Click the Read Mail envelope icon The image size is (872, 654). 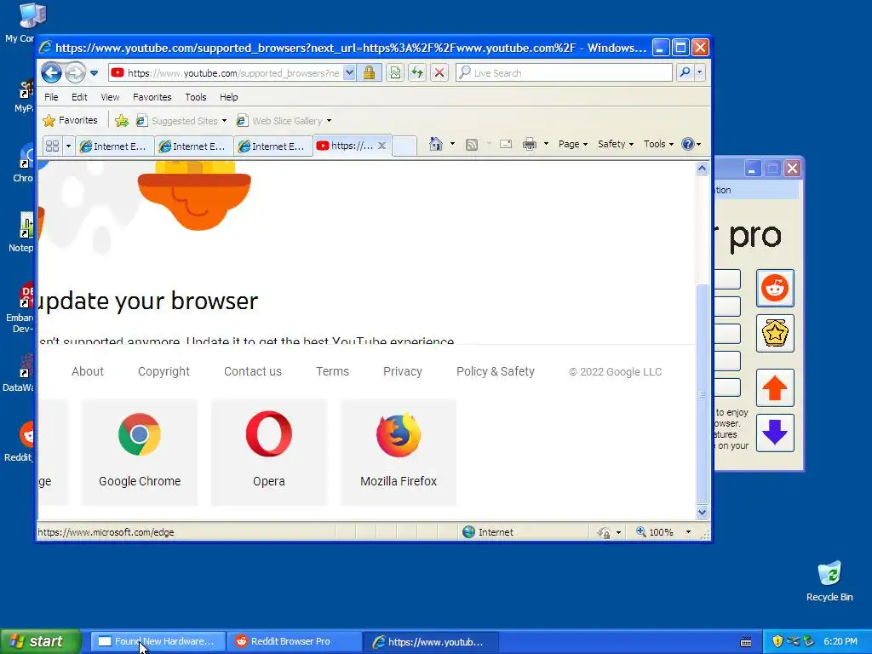(506, 144)
